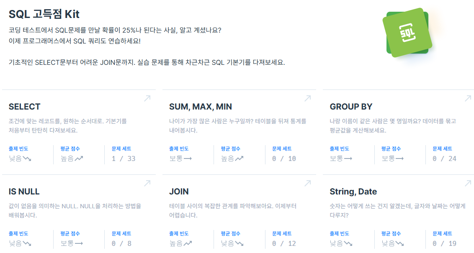This screenshot has height=253, width=474.
Task: Click the green SQL kit logo icon
Action: [407, 33]
